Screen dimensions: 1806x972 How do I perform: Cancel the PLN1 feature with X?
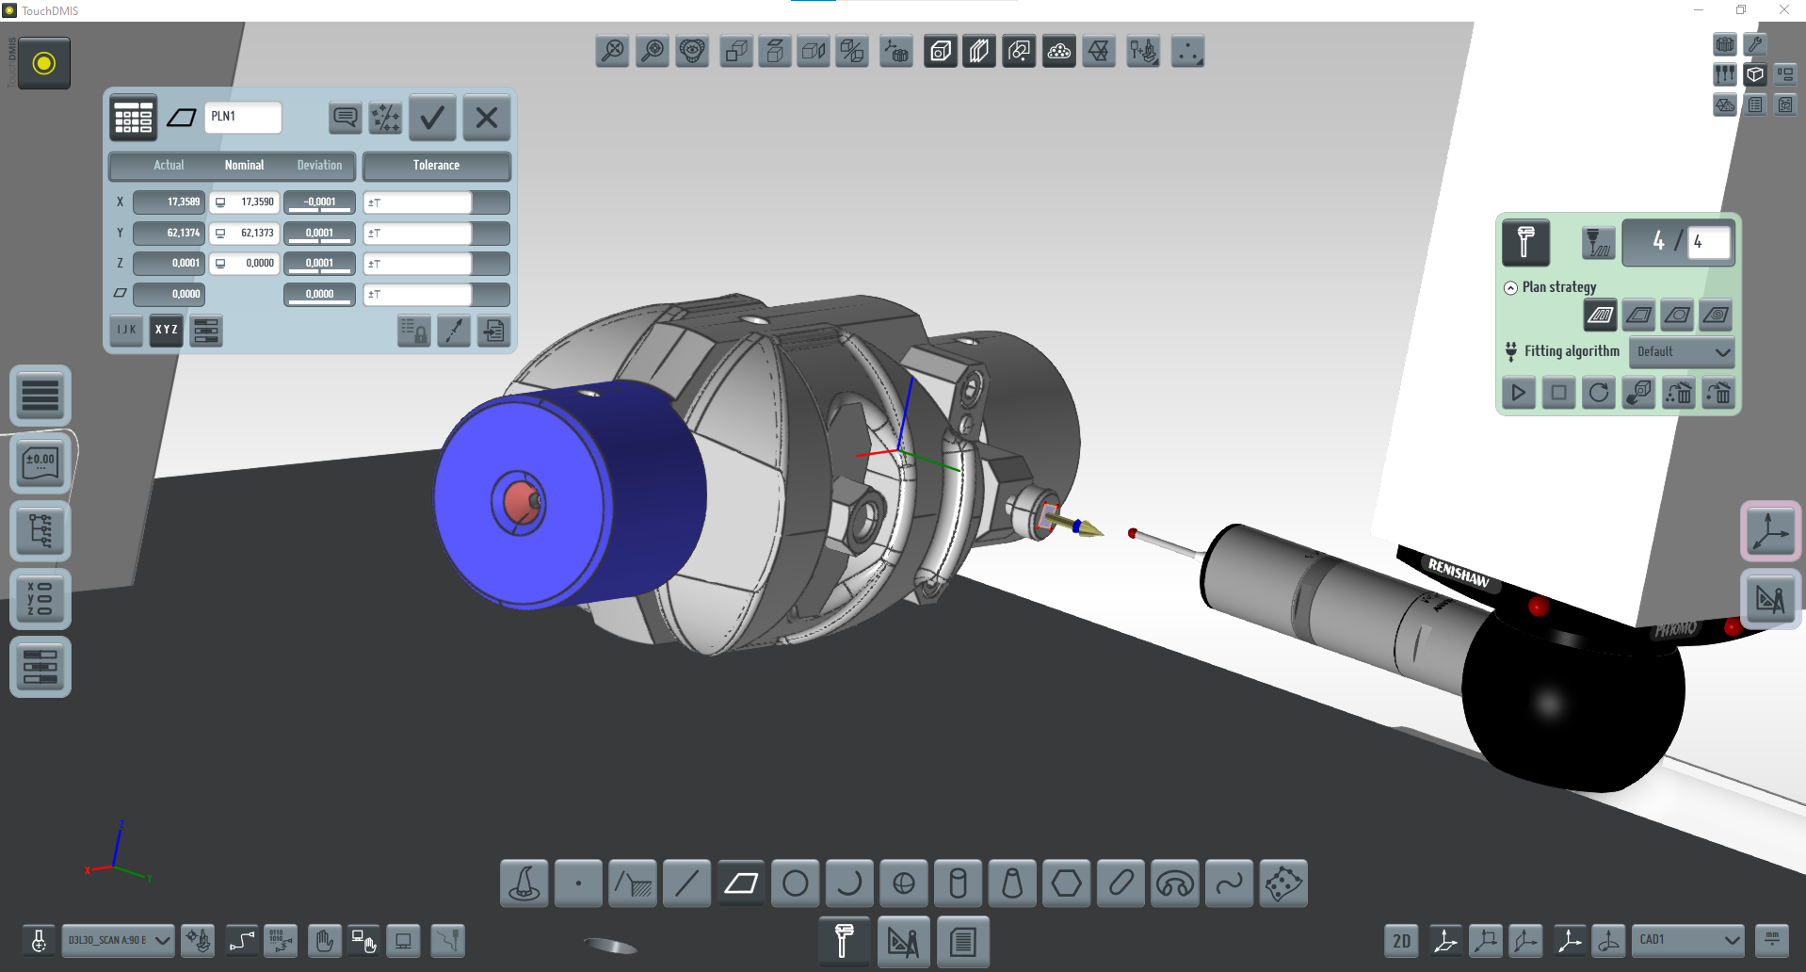coord(487,118)
